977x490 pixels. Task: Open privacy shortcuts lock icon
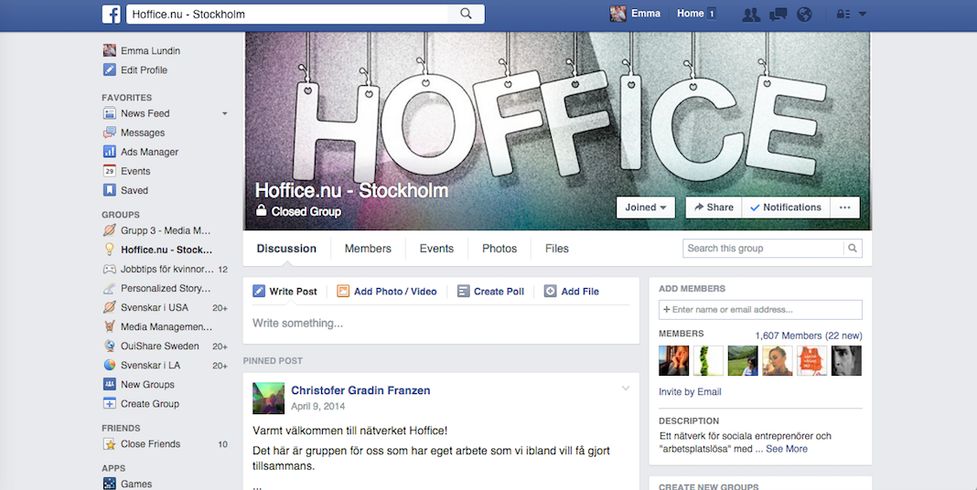[843, 15]
